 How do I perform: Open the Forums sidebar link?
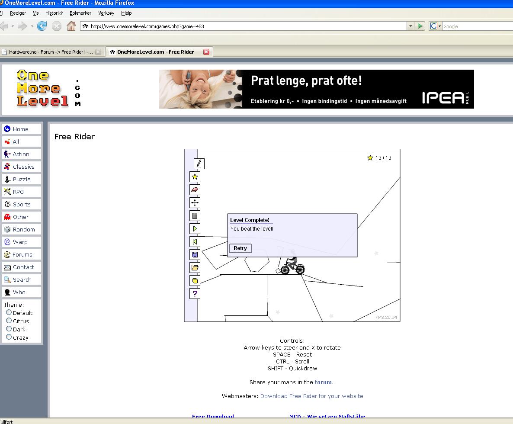22,254
